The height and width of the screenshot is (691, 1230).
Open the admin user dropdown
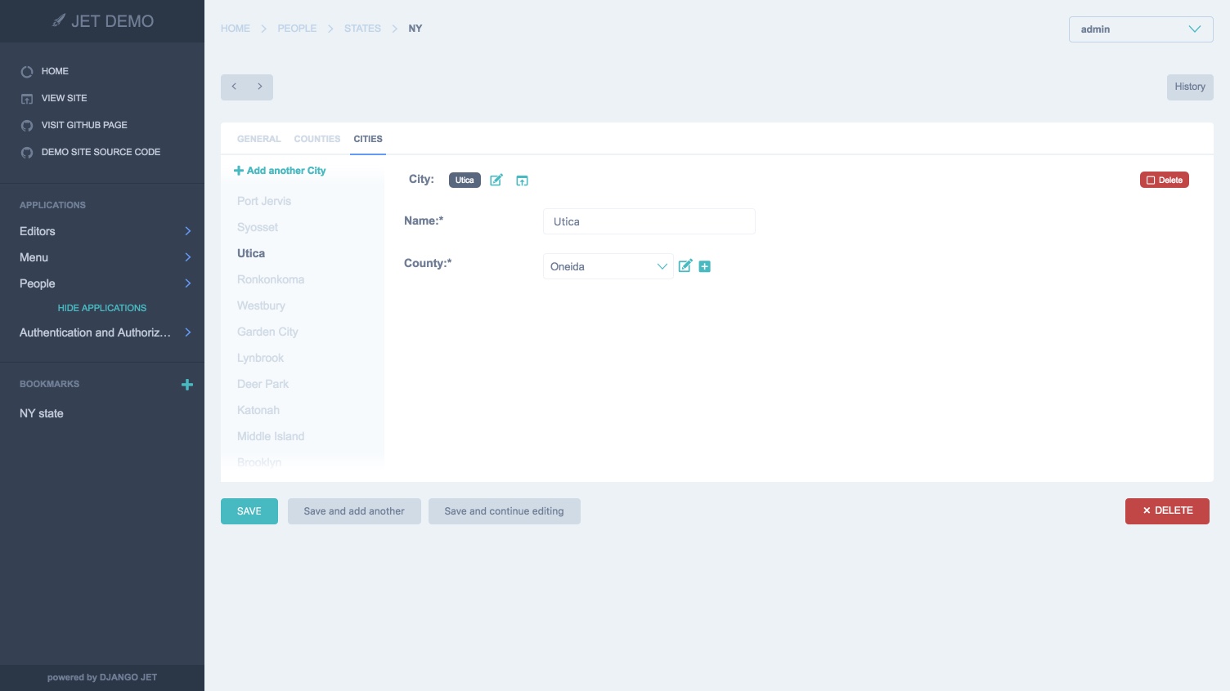(x=1140, y=29)
